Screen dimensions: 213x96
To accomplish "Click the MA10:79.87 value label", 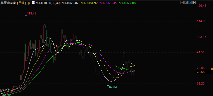I will tap(70, 3).
